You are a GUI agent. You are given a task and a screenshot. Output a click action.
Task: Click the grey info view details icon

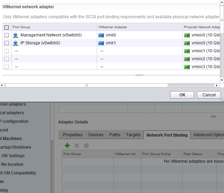(x=86, y=146)
